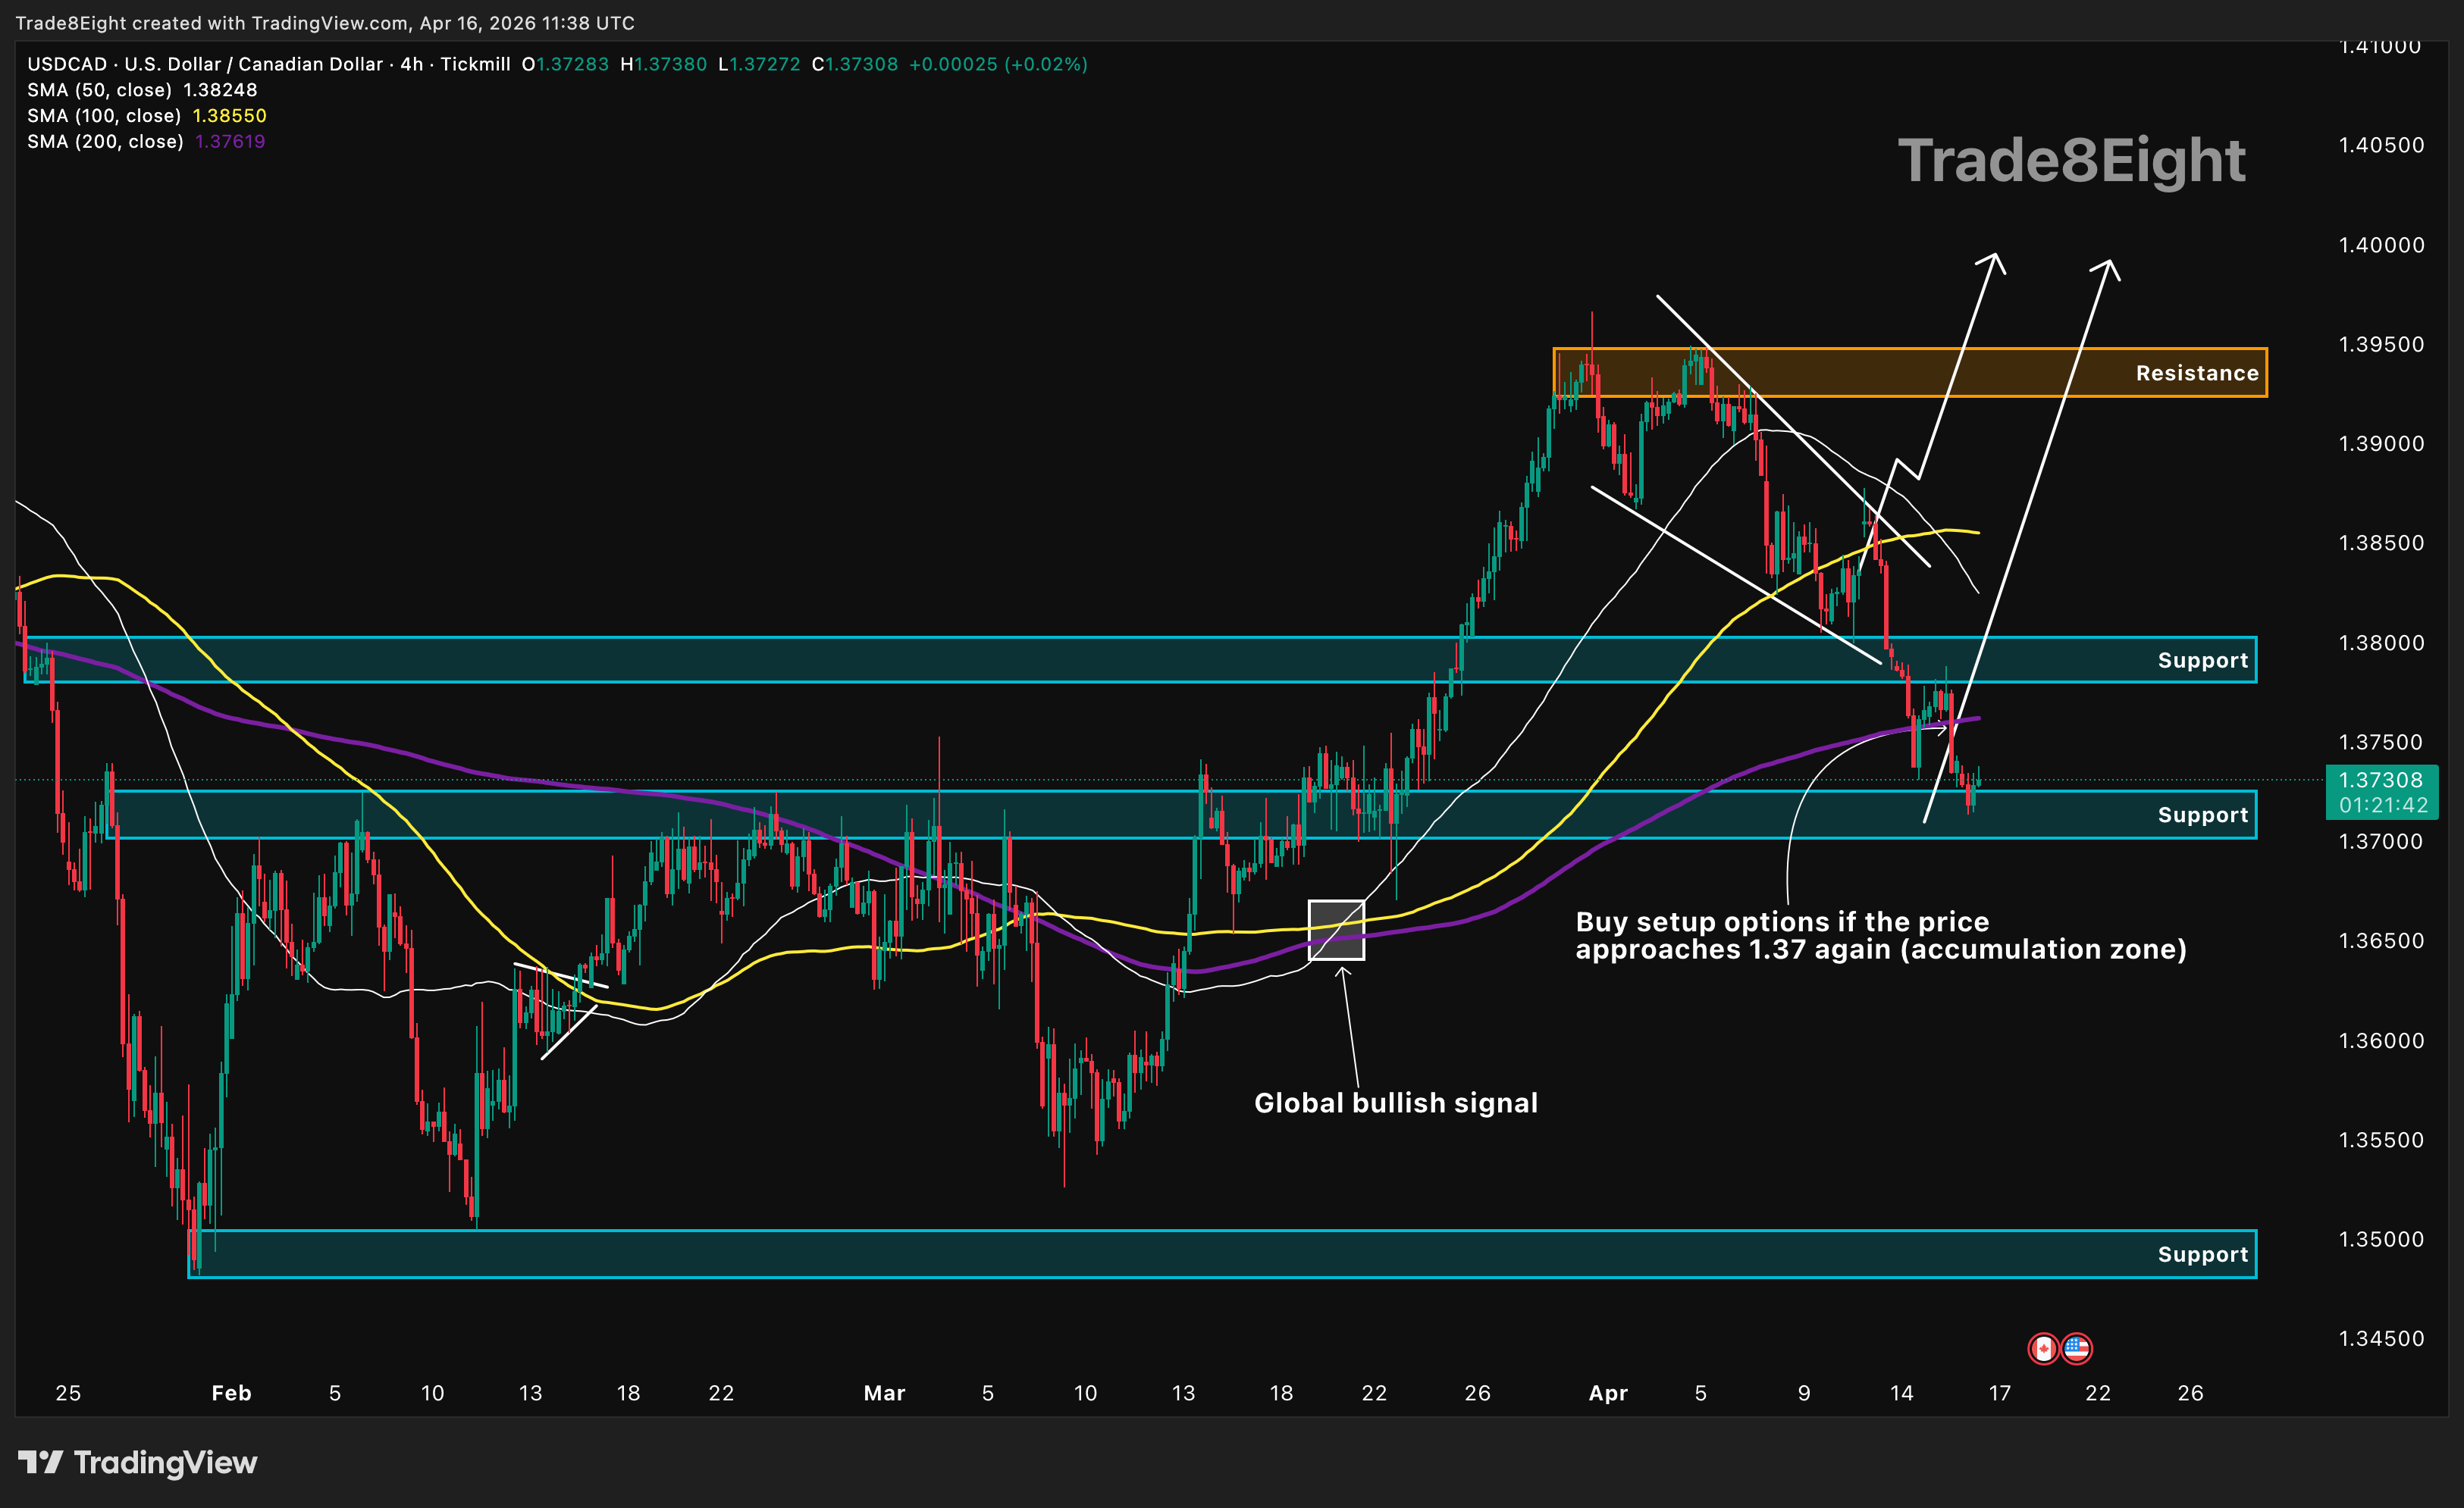Viewport: 2464px width, 1508px height.
Task: Click the 25 date label on time axis
Action: pos(68,1393)
